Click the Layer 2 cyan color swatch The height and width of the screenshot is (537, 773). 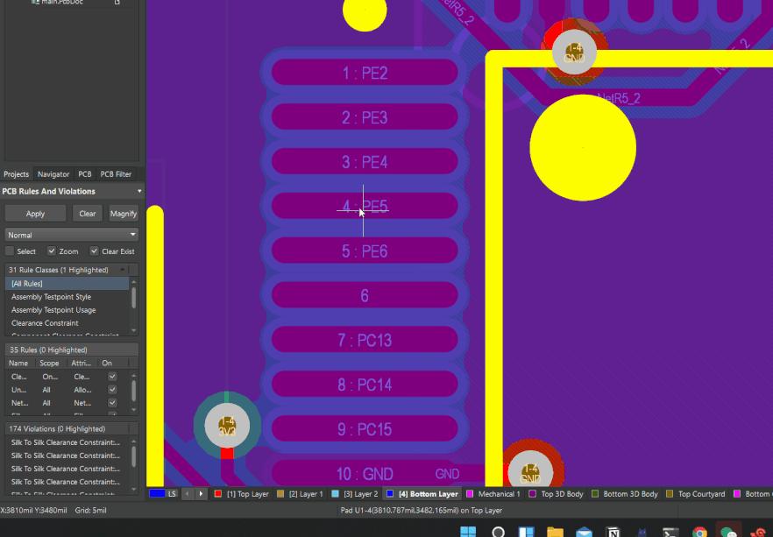coord(335,494)
